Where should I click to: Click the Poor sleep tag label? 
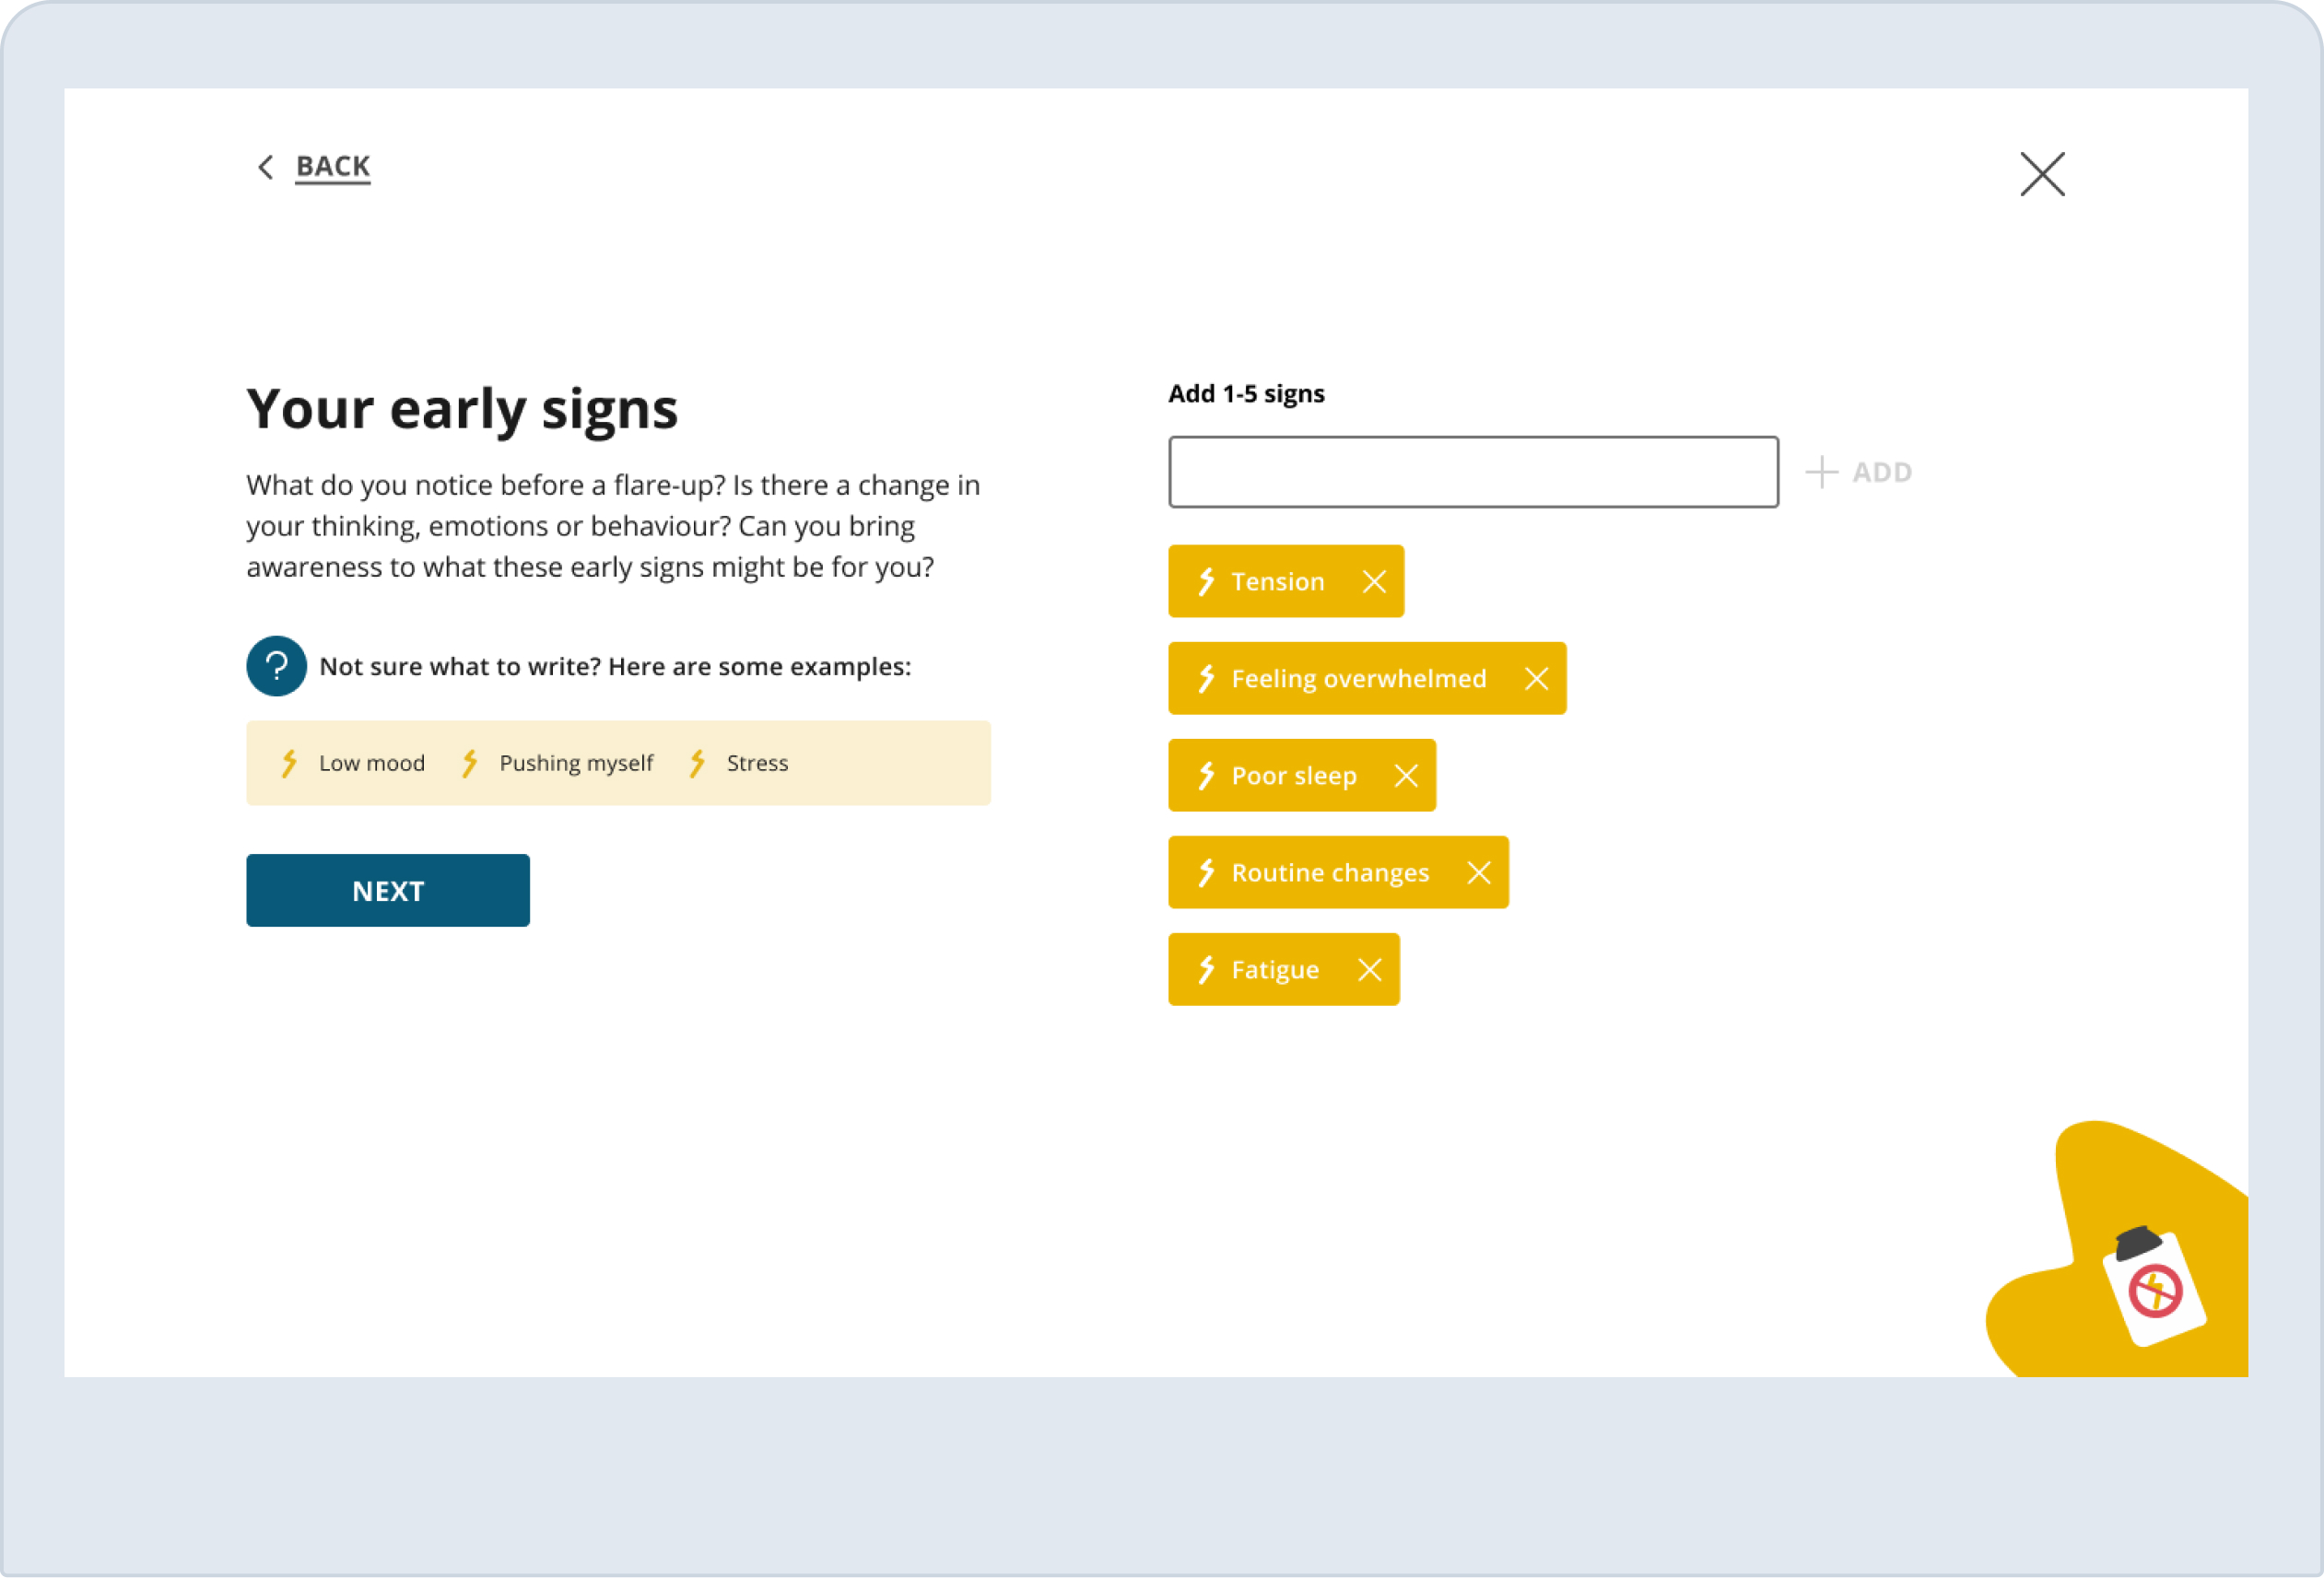(1293, 776)
